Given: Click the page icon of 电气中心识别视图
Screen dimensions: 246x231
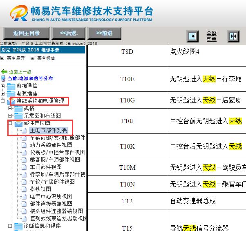Looking at the screenshot, I should 24,197.
